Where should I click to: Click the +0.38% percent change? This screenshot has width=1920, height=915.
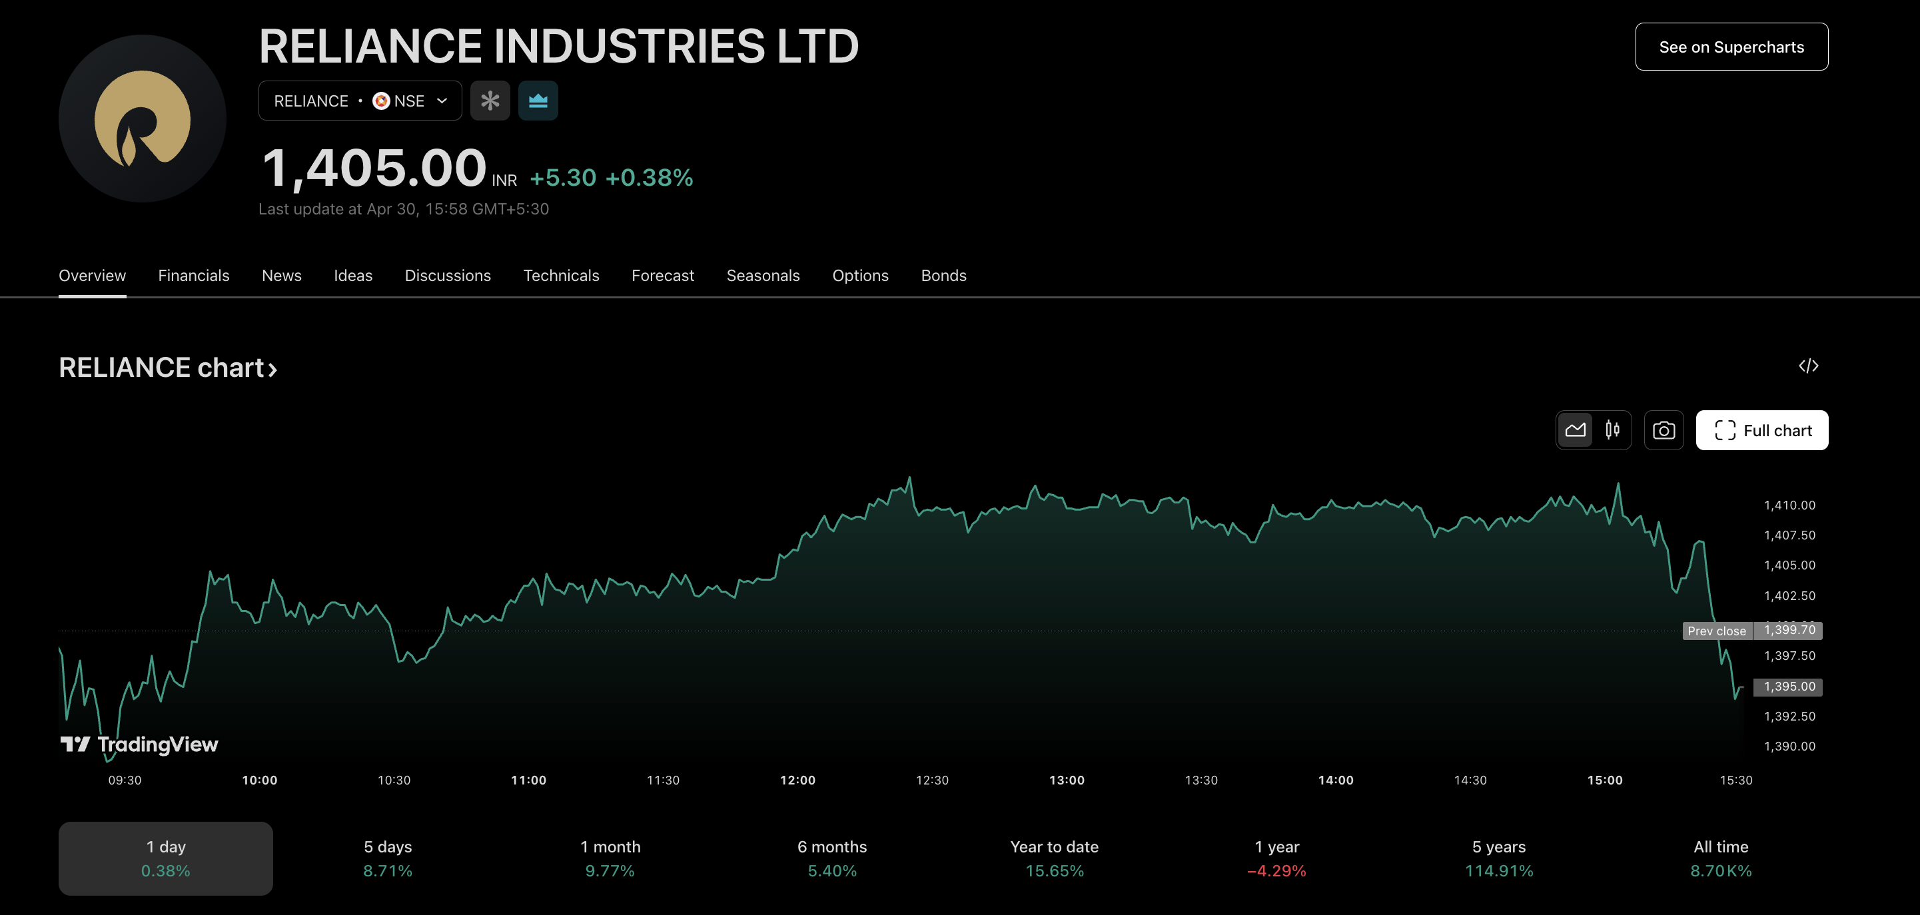pyautogui.click(x=649, y=177)
